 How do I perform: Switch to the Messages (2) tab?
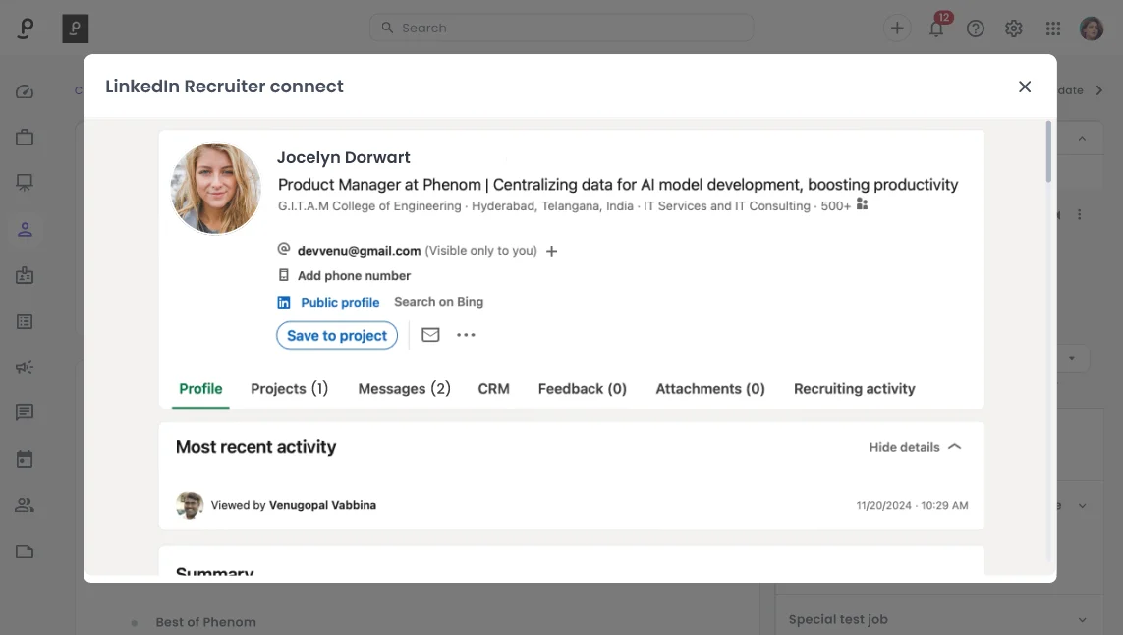pyautogui.click(x=404, y=389)
